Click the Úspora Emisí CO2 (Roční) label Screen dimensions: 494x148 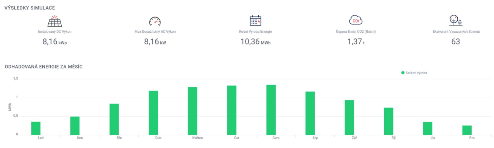(356, 31)
